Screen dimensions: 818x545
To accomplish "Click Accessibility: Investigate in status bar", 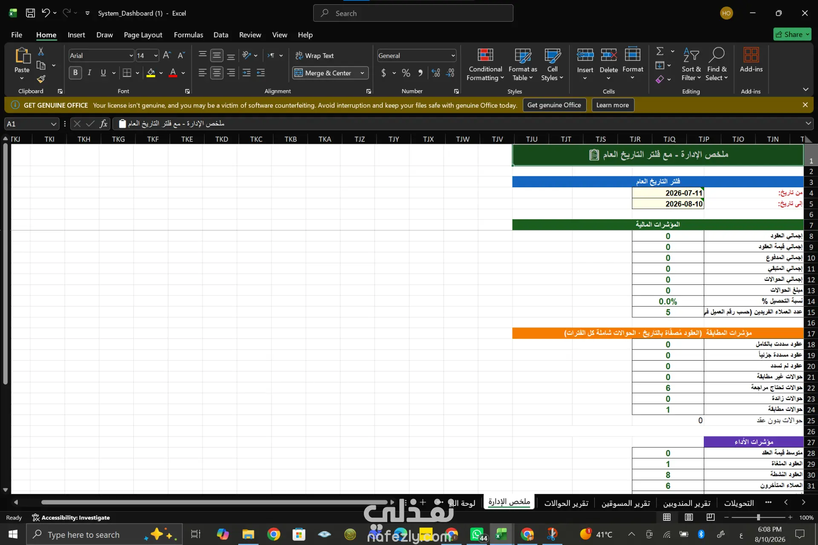I will point(71,517).
